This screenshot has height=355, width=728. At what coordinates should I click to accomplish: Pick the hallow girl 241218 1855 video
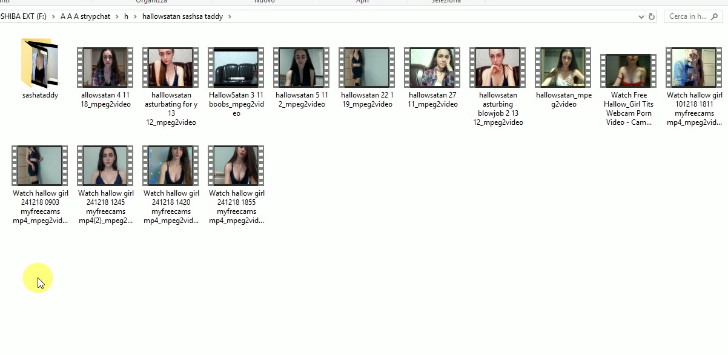[236, 165]
